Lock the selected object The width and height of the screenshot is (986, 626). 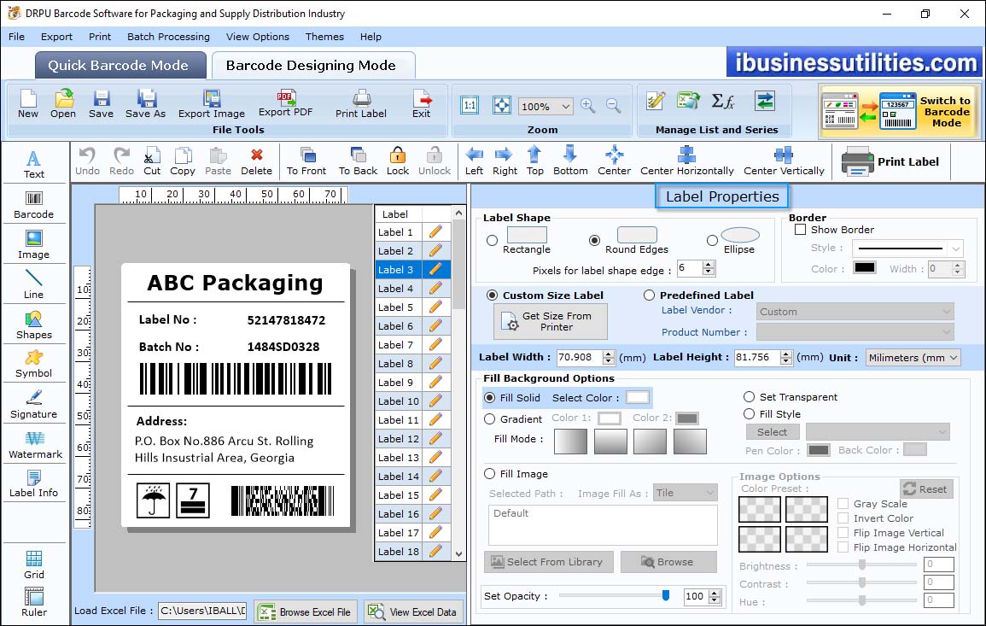[398, 161]
